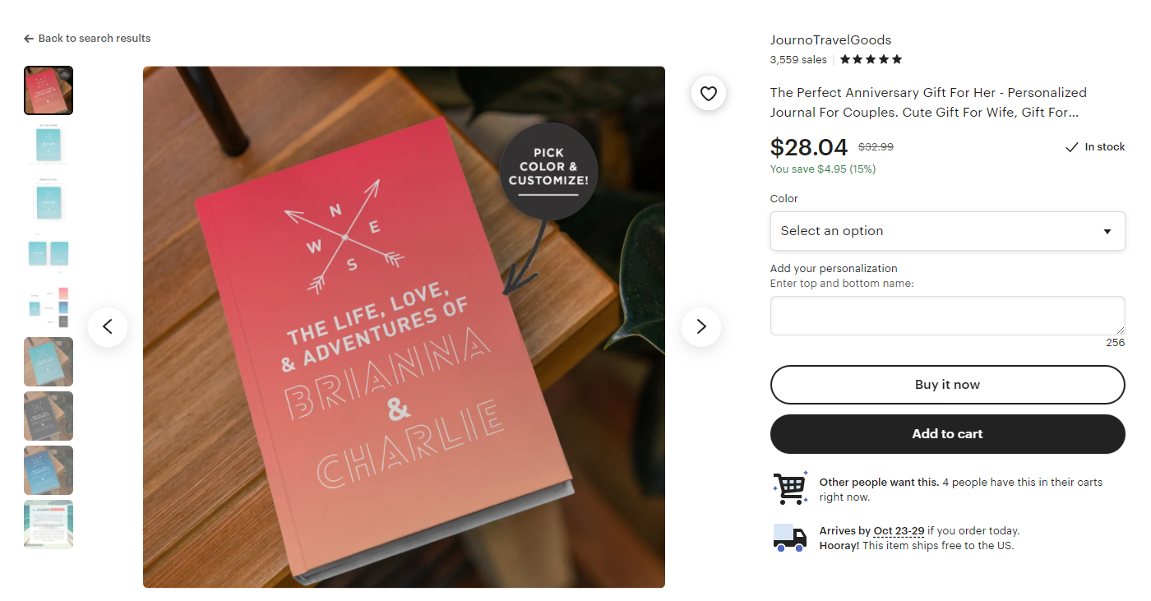View the teal journal on table thumbnail

click(49, 362)
